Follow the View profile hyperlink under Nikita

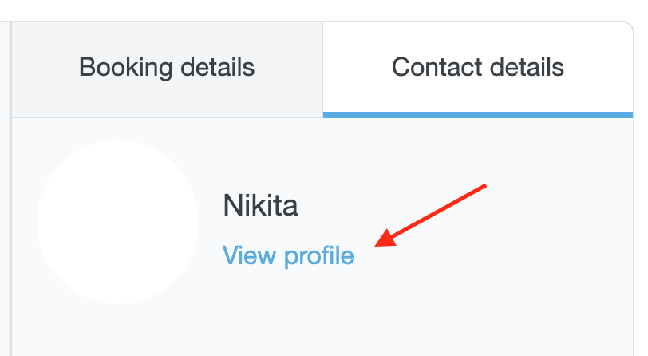point(288,256)
